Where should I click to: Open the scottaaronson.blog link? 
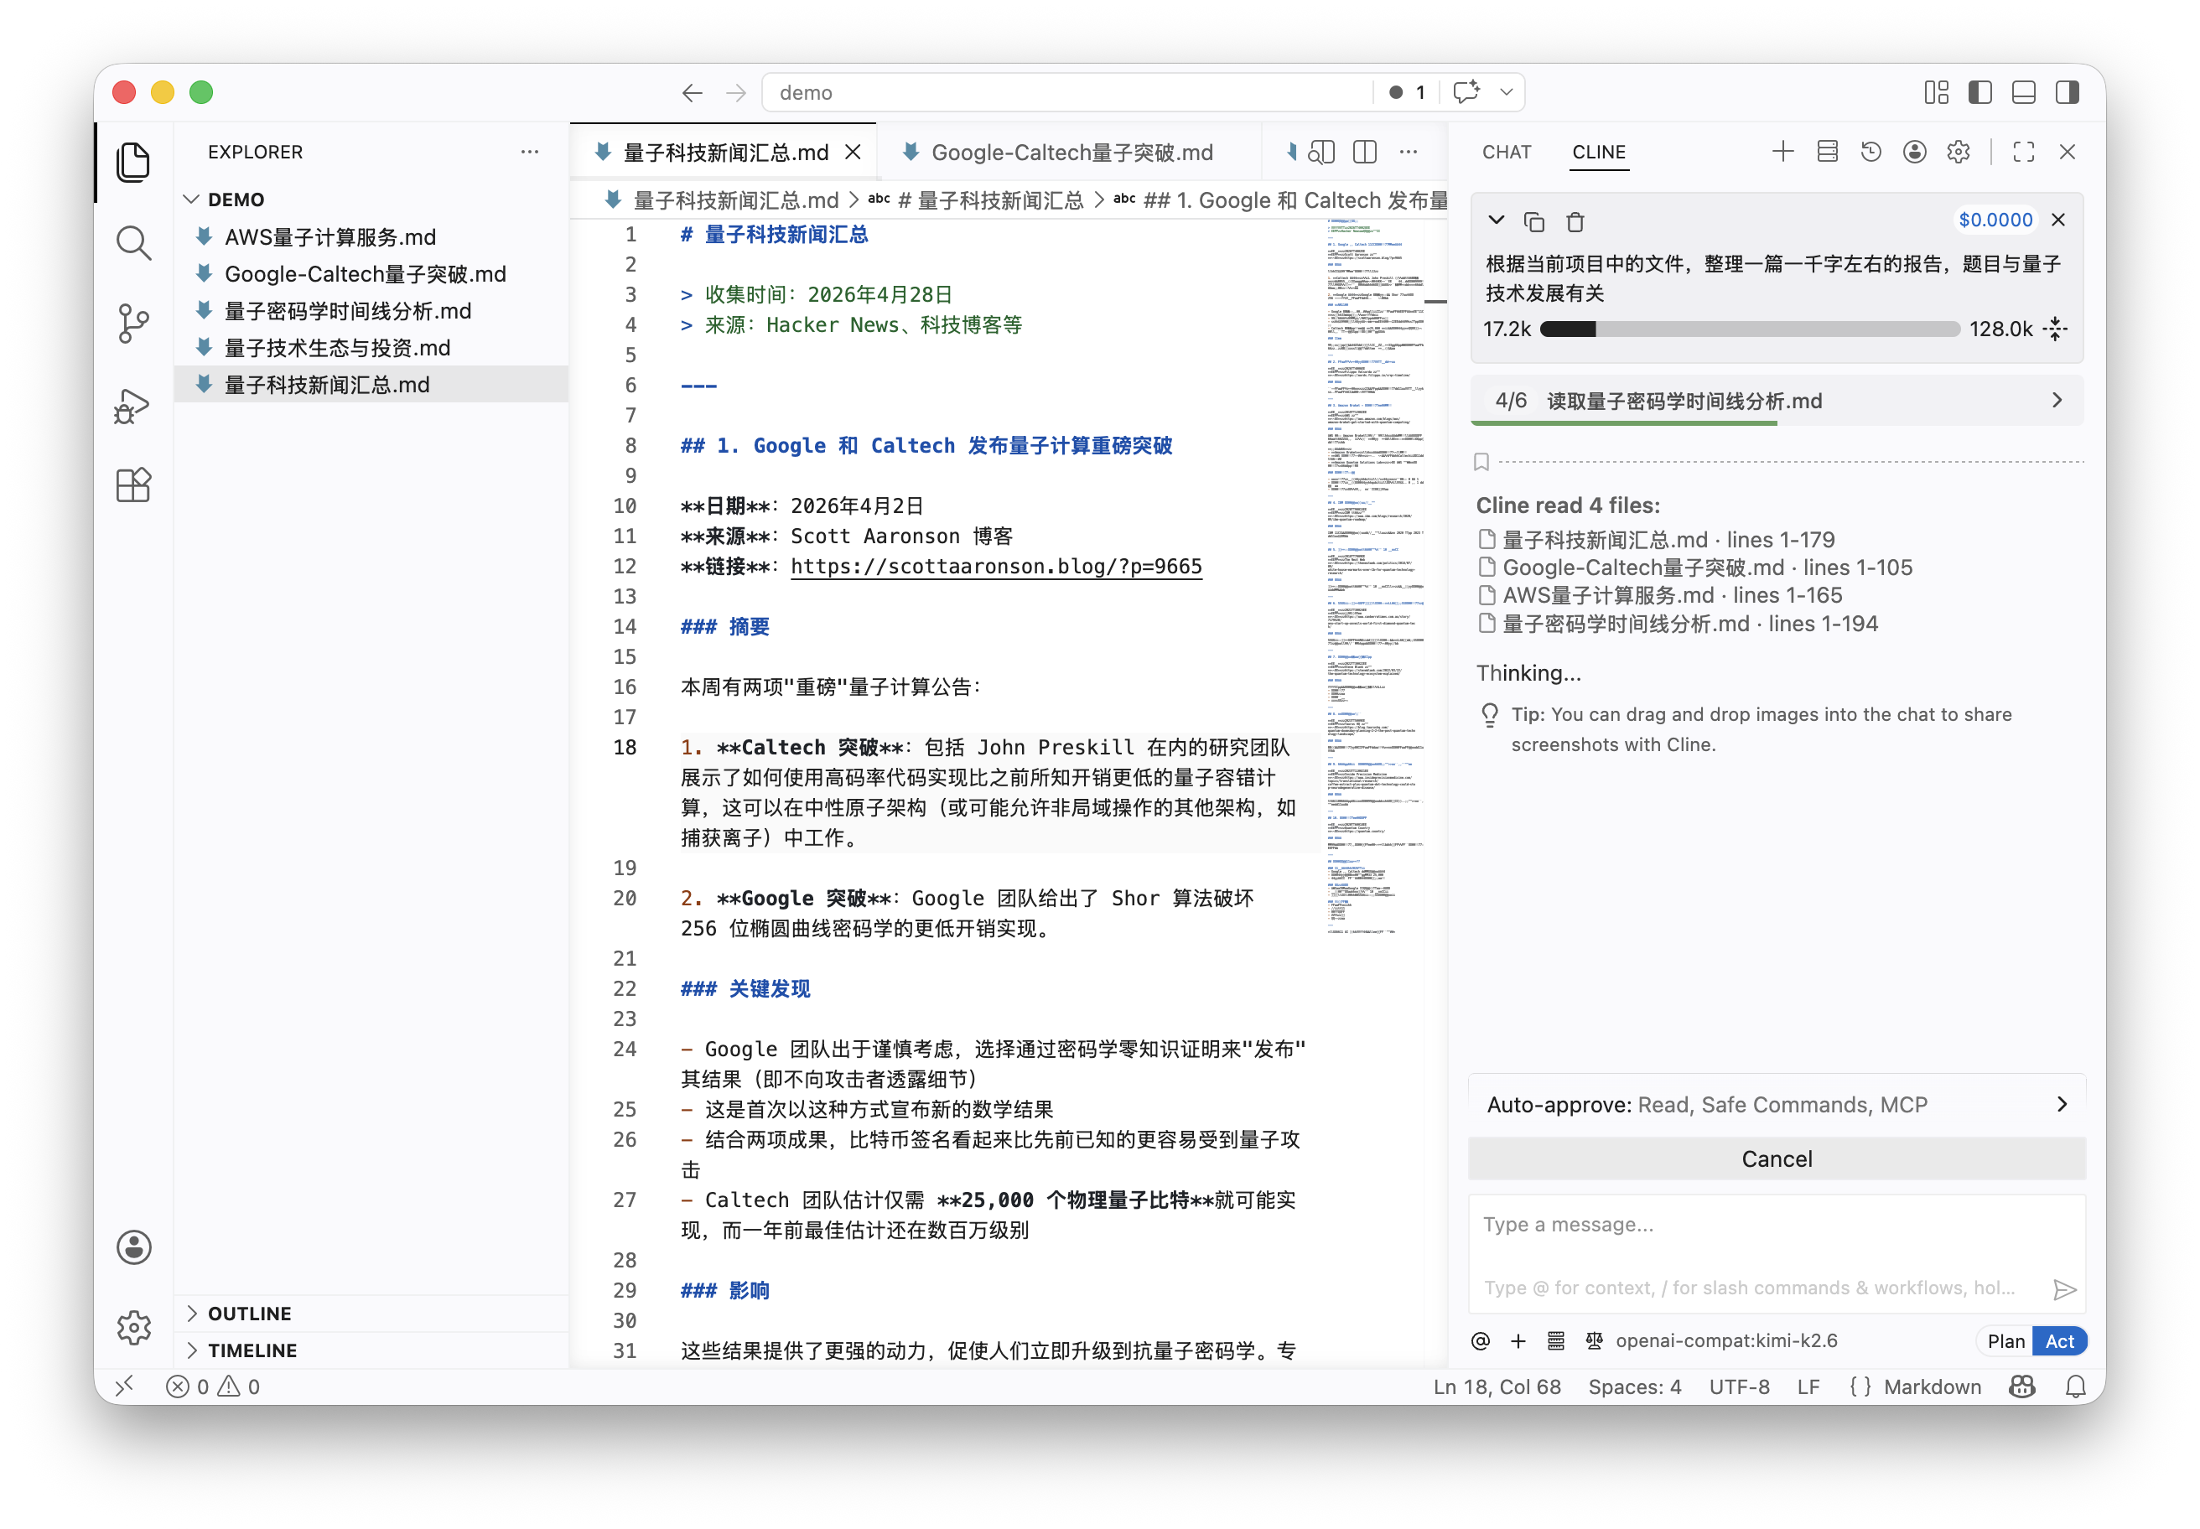coord(995,566)
